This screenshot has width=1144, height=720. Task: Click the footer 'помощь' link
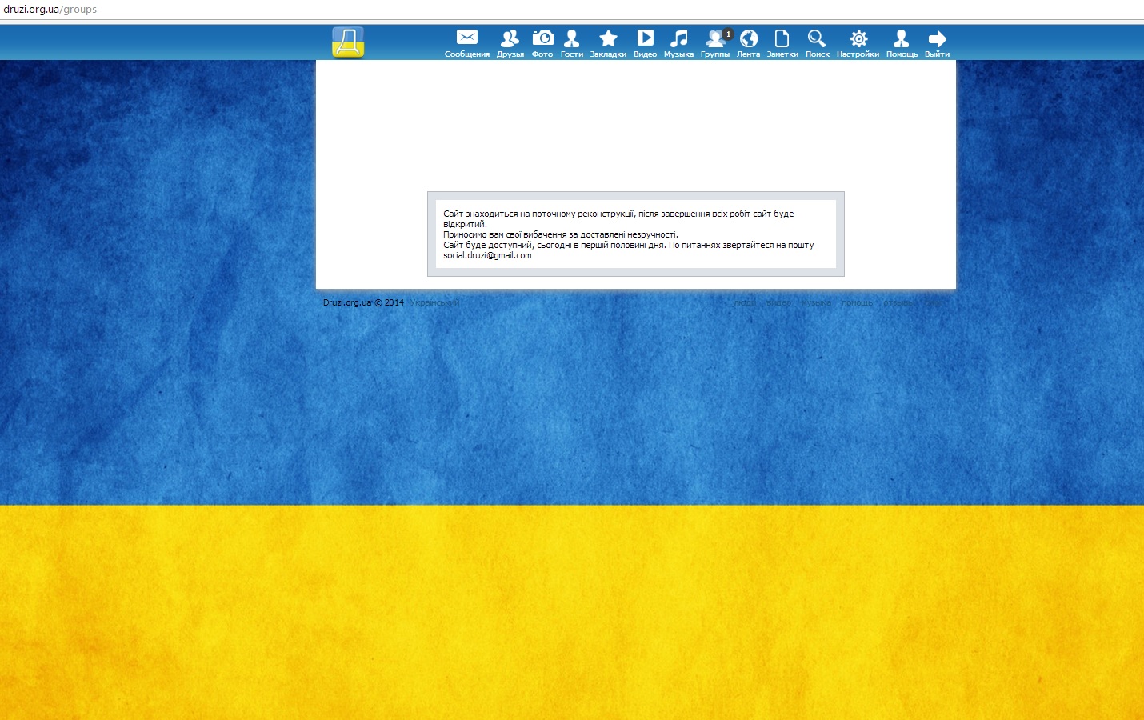857,302
